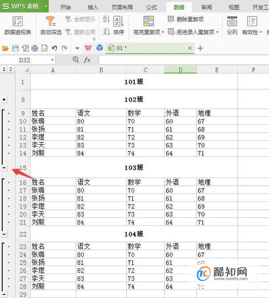269x298 pixels.
Task: Open Text to Columns (分列)
Action: tap(232, 26)
